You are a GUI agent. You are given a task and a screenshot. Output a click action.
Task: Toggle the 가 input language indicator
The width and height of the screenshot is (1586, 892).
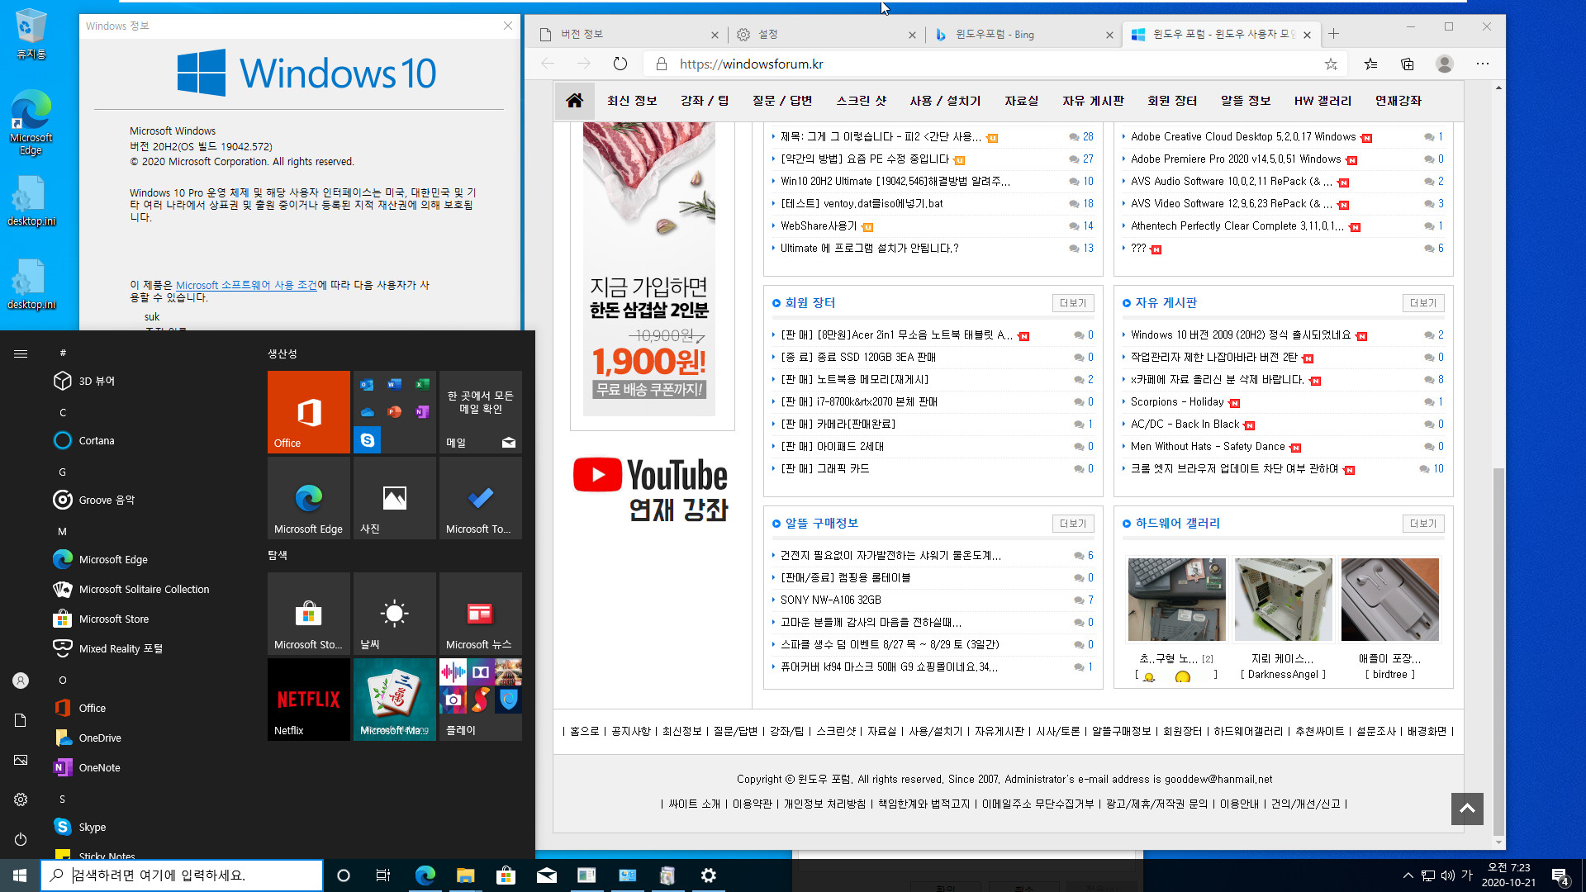[x=1467, y=875]
